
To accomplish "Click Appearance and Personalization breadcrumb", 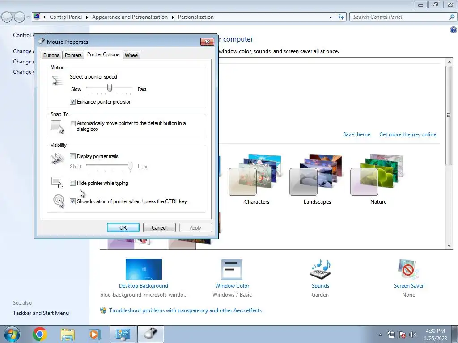I will pyautogui.click(x=130, y=17).
